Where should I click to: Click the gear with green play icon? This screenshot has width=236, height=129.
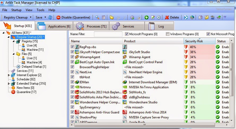point(132,17)
